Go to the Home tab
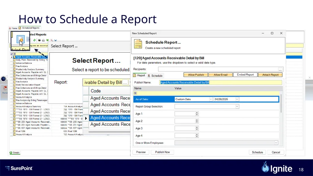 (x=13, y=28)
